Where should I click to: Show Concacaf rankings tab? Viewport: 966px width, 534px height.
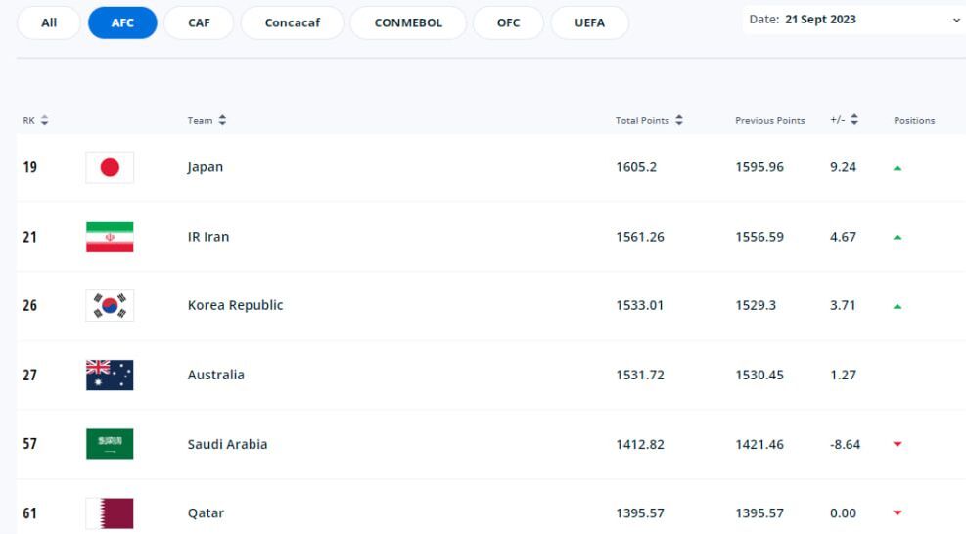292,23
